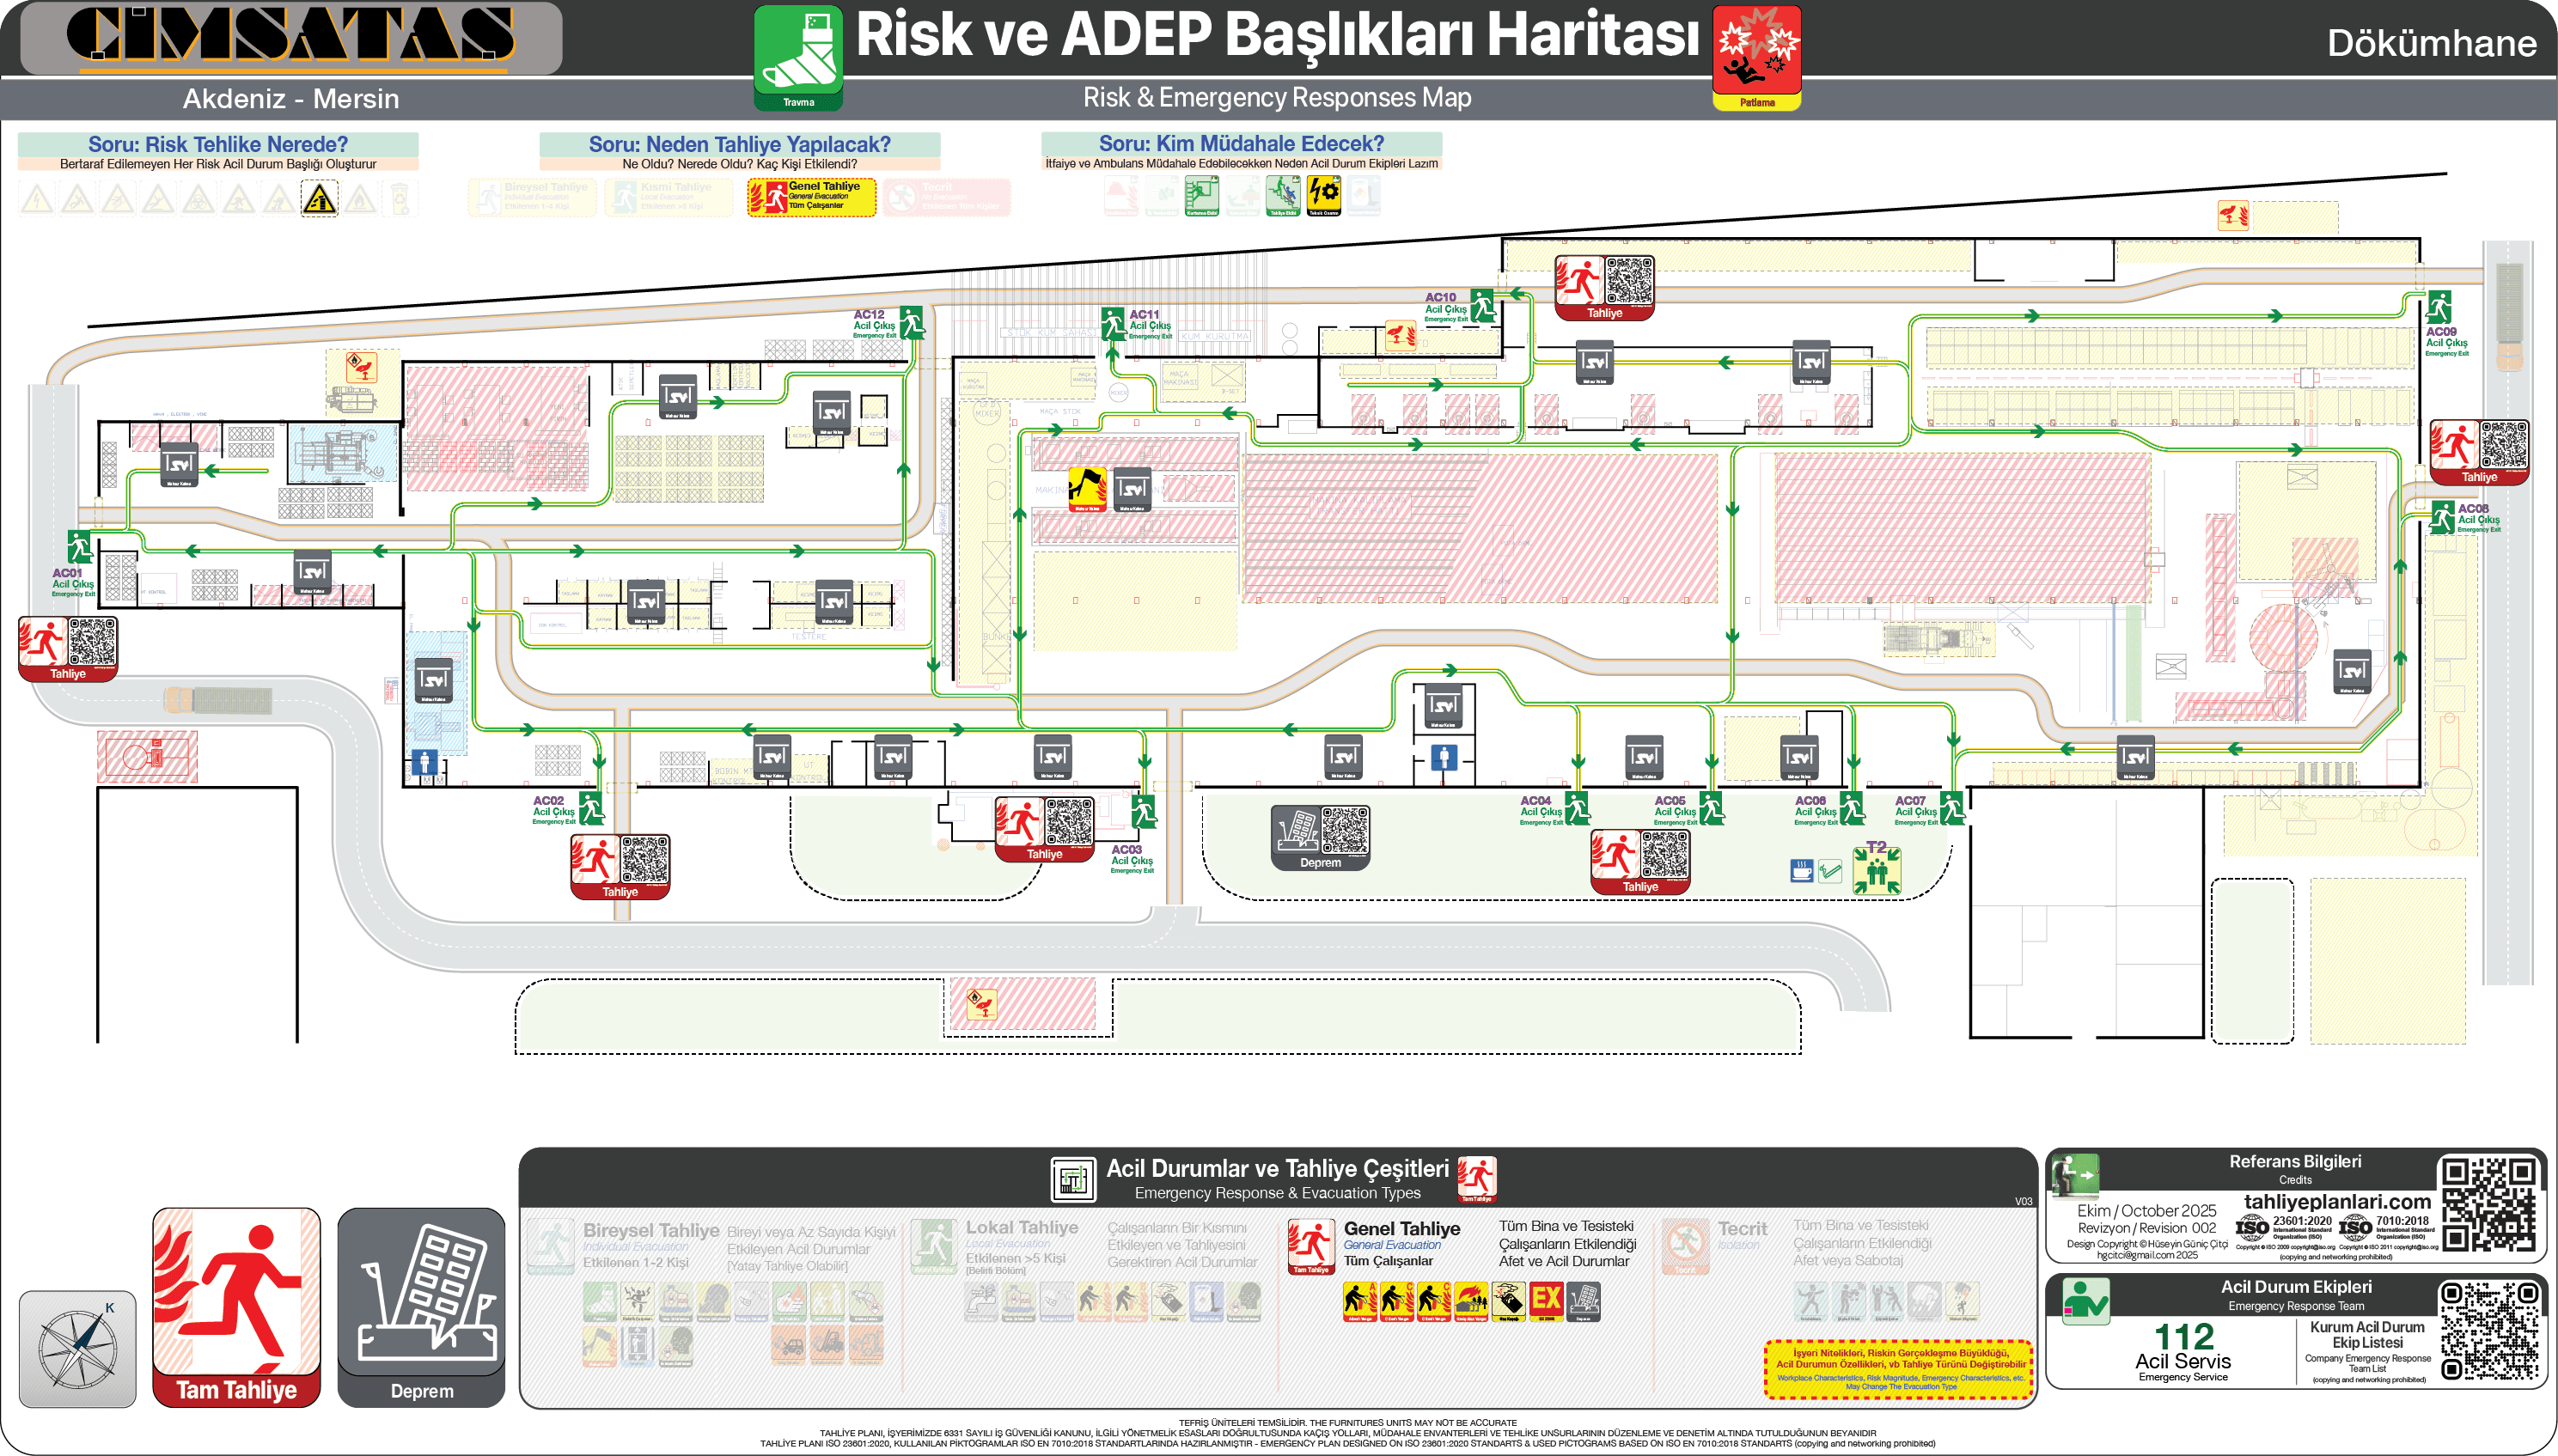Click the yellow Teknik Onarım lightning-gear icon

click(x=1326, y=197)
